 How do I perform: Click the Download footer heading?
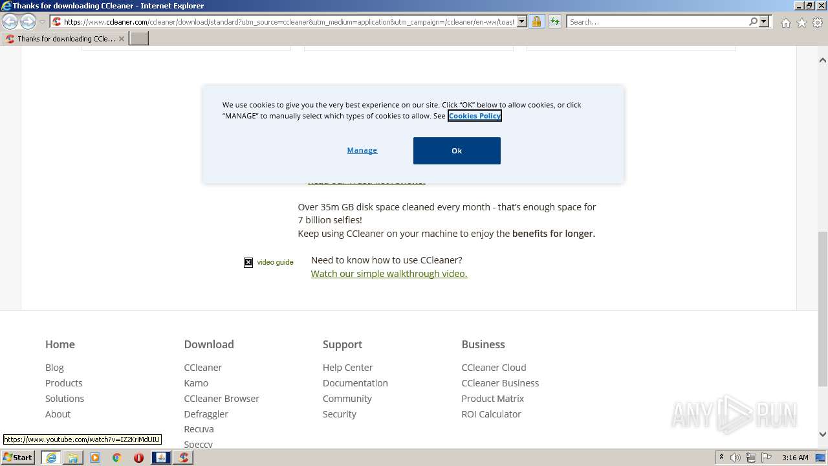(x=209, y=344)
